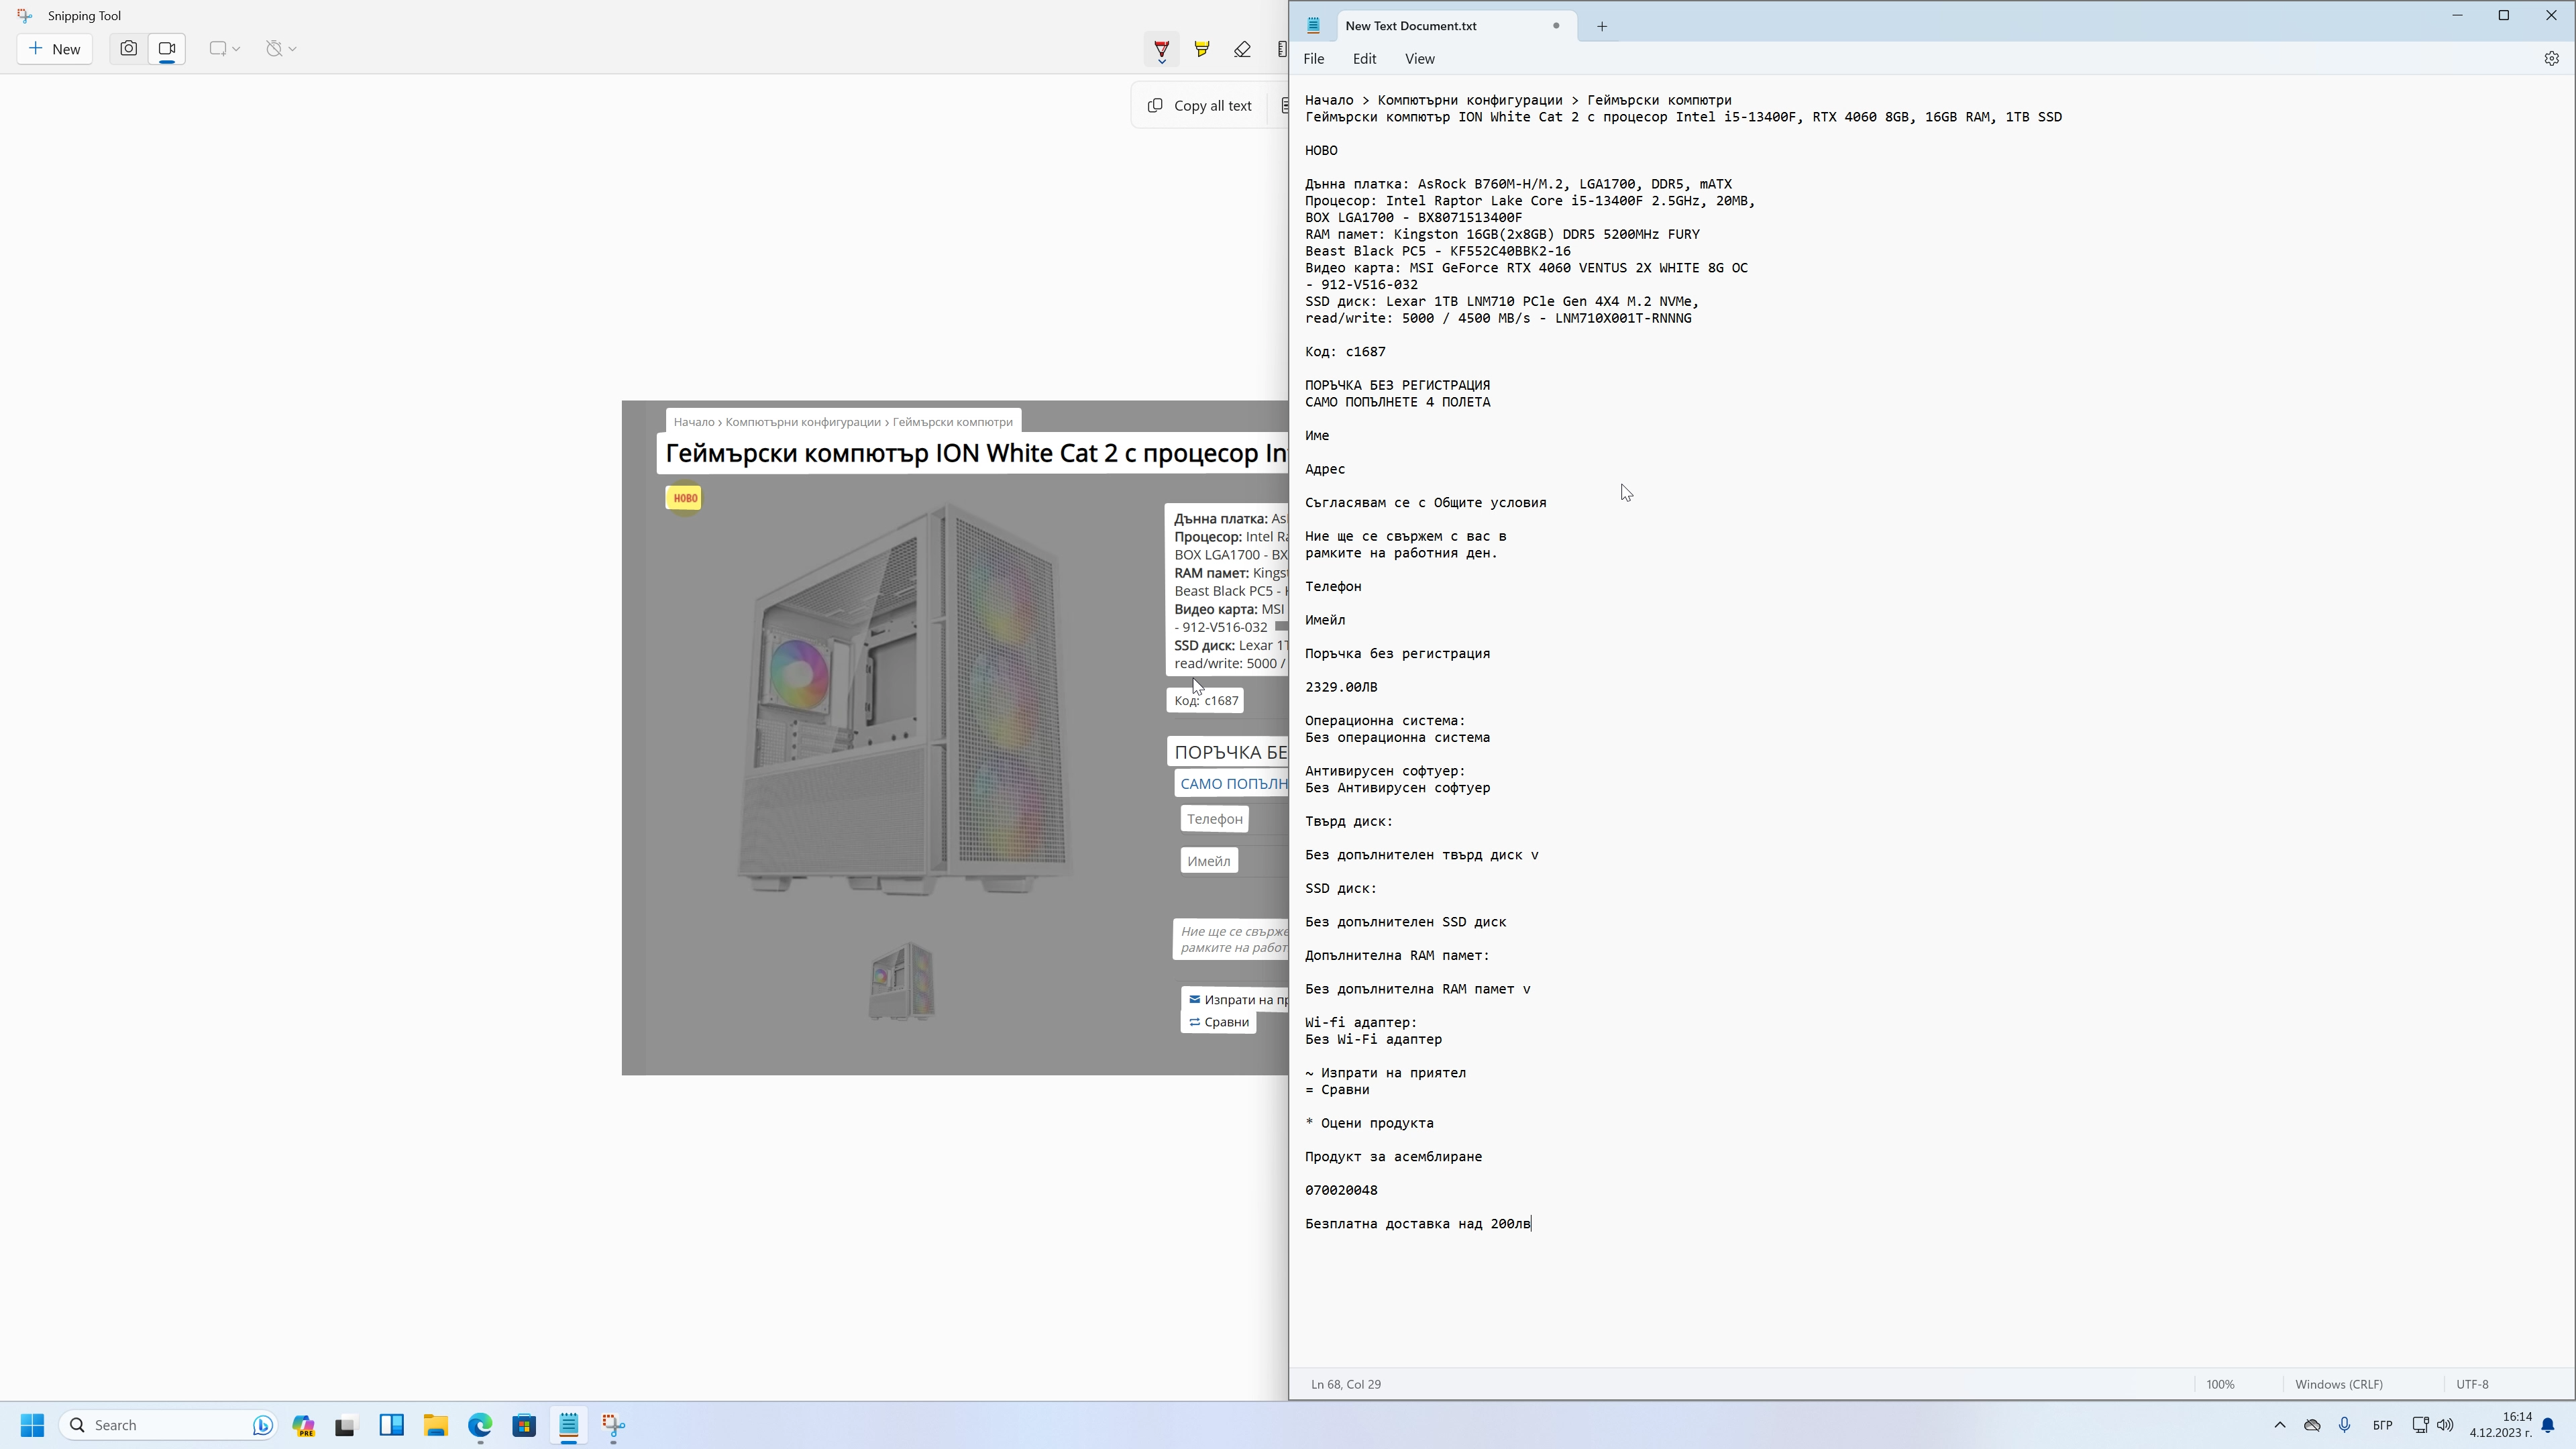Open Microsoft Store from taskbar

(524, 1425)
